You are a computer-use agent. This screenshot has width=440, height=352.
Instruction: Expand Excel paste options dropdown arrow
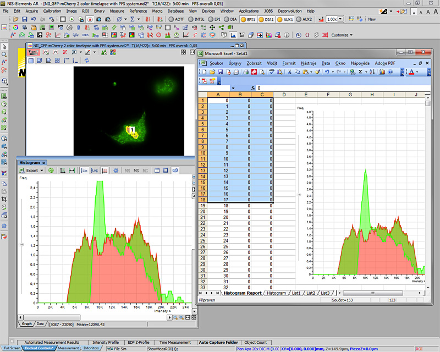311,72
